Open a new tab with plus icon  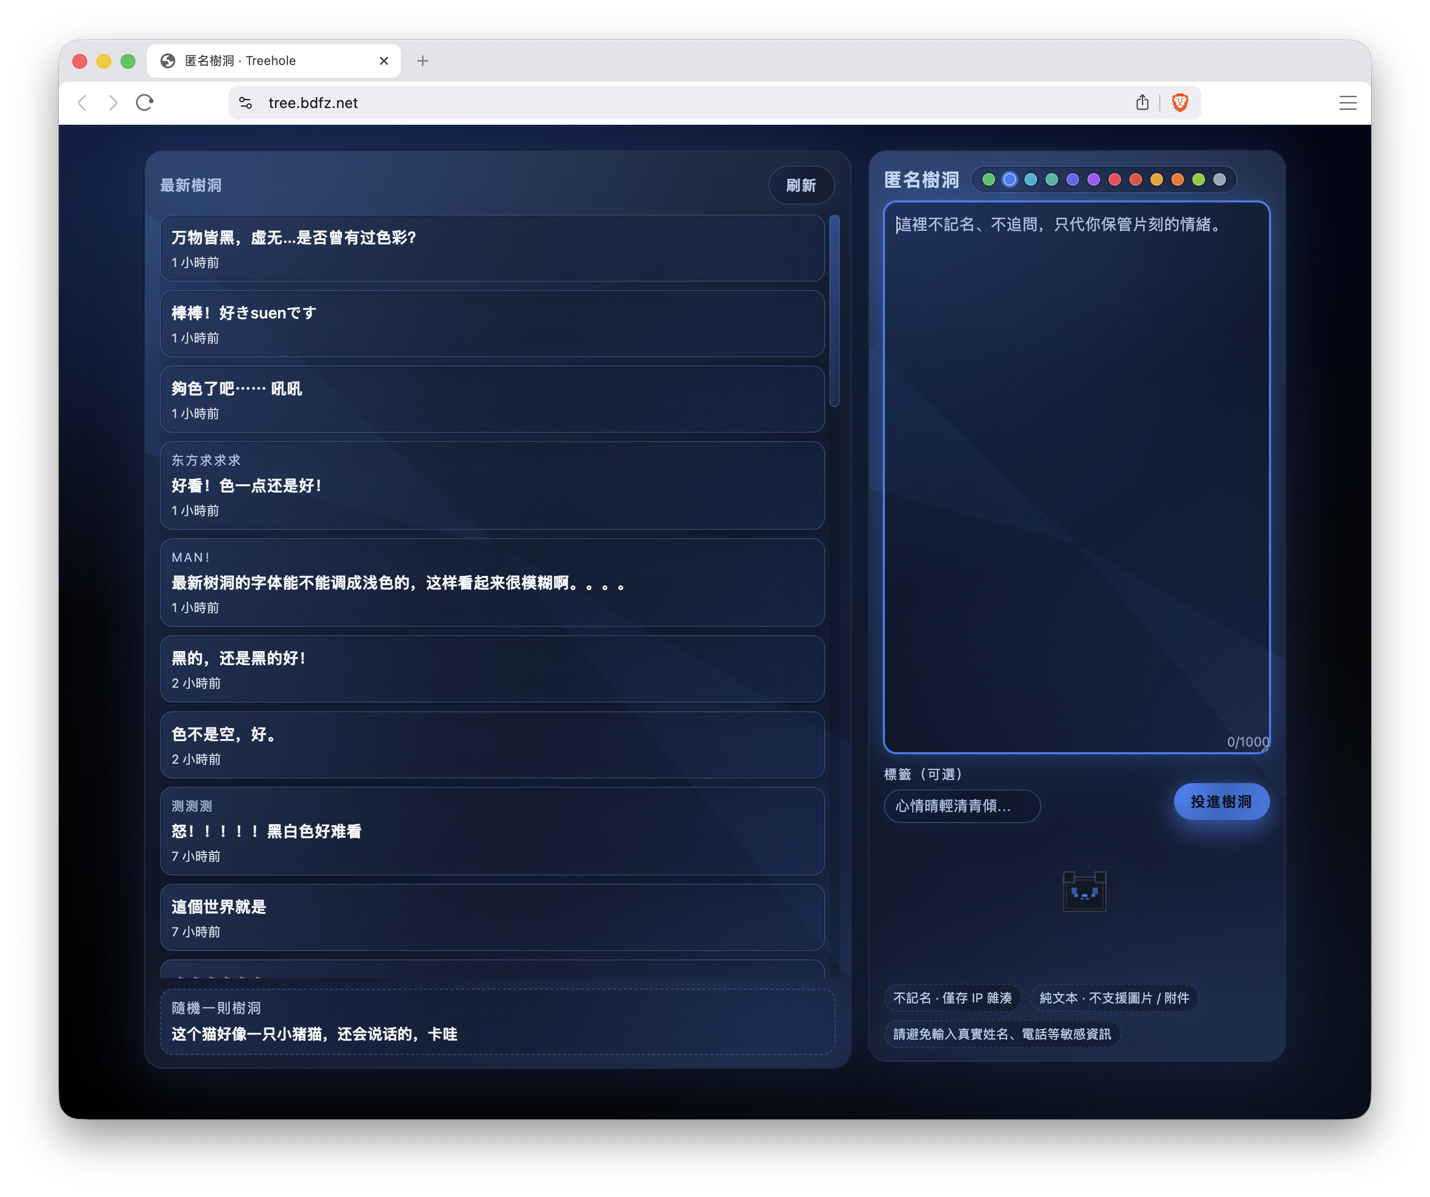point(422,61)
